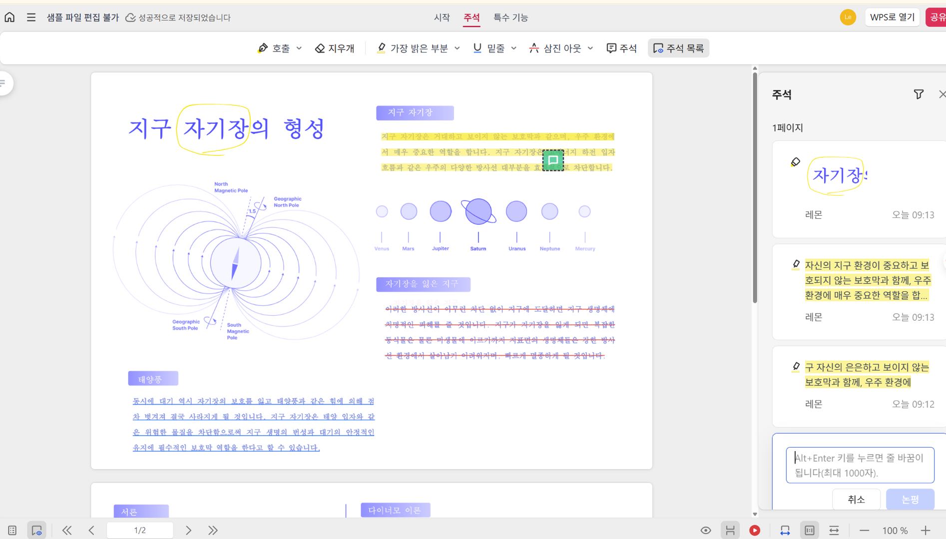Click the 취소 cancel button

click(x=856, y=499)
